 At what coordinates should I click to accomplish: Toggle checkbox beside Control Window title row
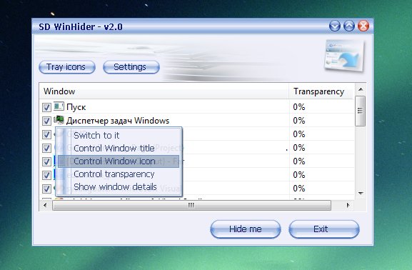pyautogui.click(x=46, y=148)
